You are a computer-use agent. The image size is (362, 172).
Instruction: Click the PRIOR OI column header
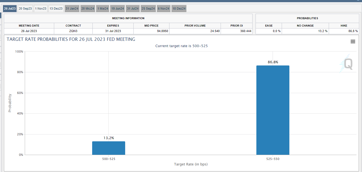(x=237, y=25)
